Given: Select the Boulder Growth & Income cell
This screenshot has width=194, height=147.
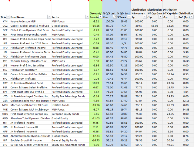Looking at the screenshot, I should point(31,140).
